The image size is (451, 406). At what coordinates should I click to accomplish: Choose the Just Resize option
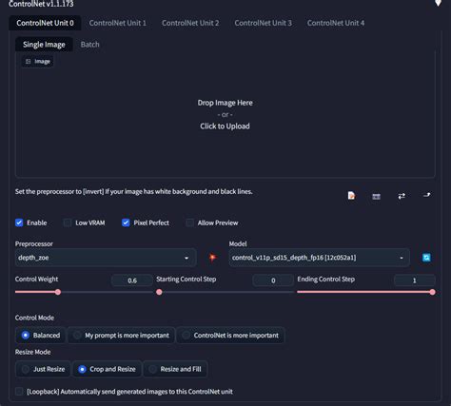pos(43,369)
